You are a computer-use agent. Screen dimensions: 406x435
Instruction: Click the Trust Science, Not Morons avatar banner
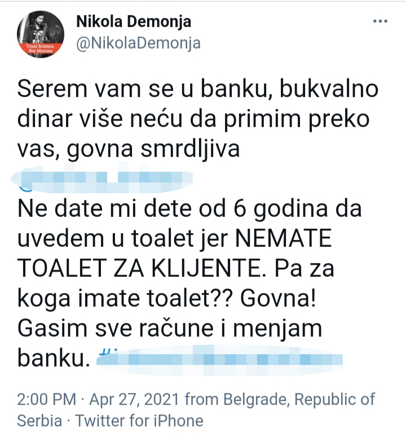point(41,49)
